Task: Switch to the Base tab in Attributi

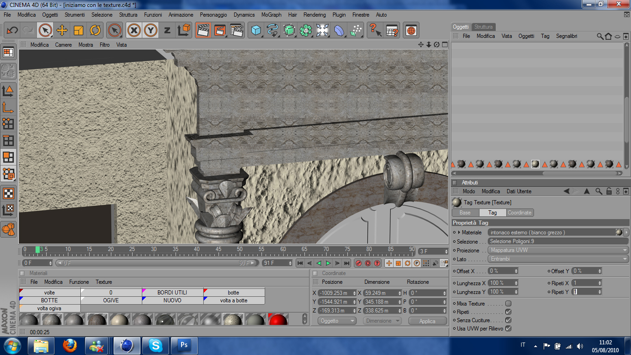Action: [x=465, y=213]
